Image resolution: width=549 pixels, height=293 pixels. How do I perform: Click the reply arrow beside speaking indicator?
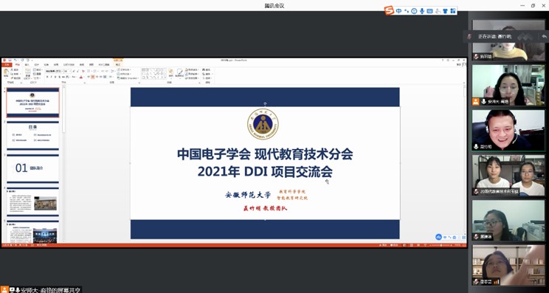point(544,36)
